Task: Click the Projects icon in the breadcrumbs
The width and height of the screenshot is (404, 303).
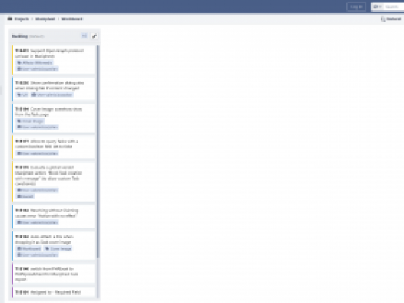Action: click(x=10, y=18)
